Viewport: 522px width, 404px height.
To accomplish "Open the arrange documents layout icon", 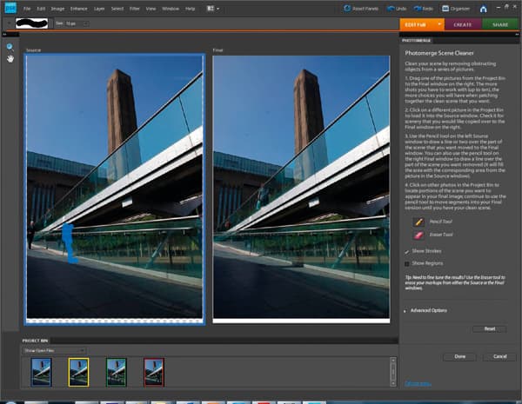I will (211, 9).
